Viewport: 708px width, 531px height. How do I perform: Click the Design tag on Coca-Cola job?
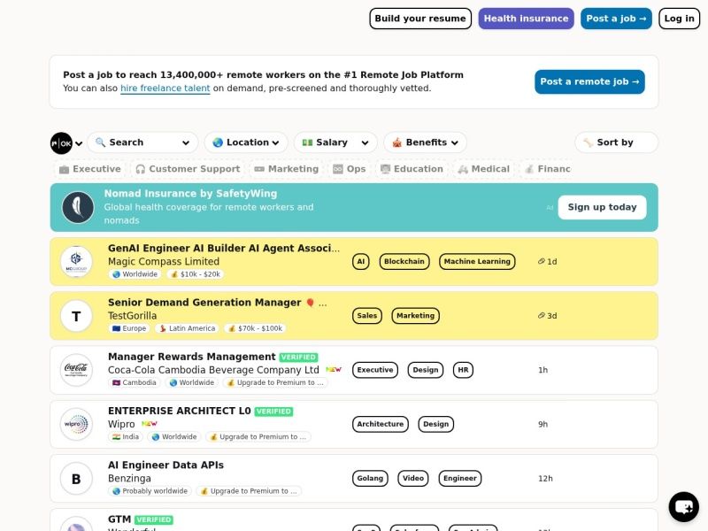[426, 370]
